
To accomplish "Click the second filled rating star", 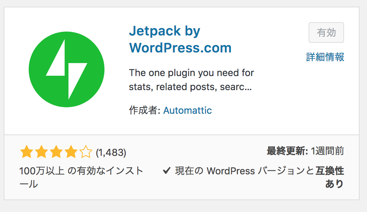I will (41, 152).
